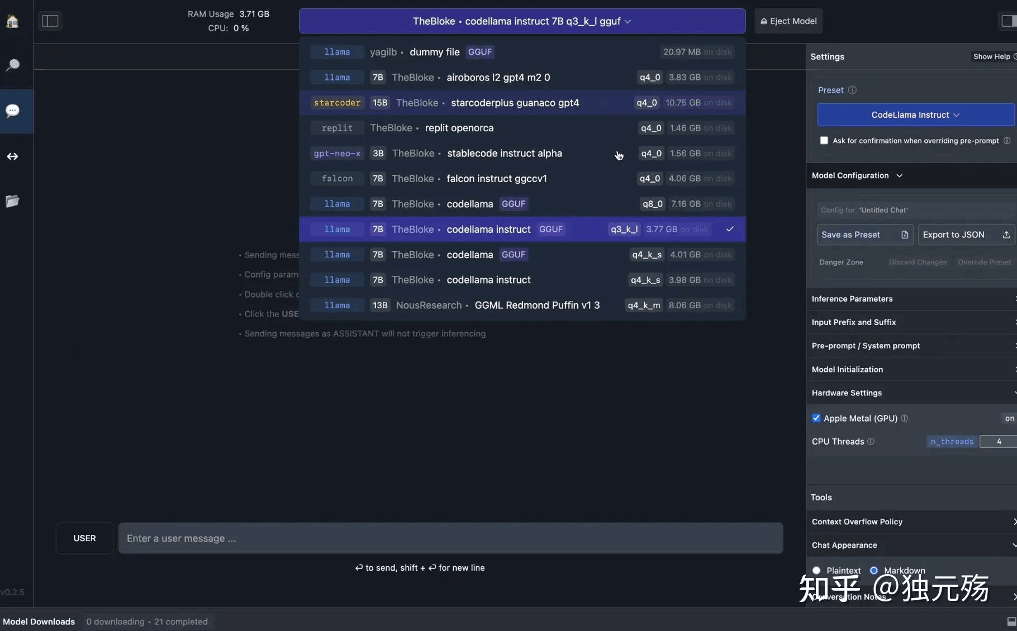The image size is (1017, 631).
Task: Open the Home page icon in sidebar
Action: click(x=12, y=21)
